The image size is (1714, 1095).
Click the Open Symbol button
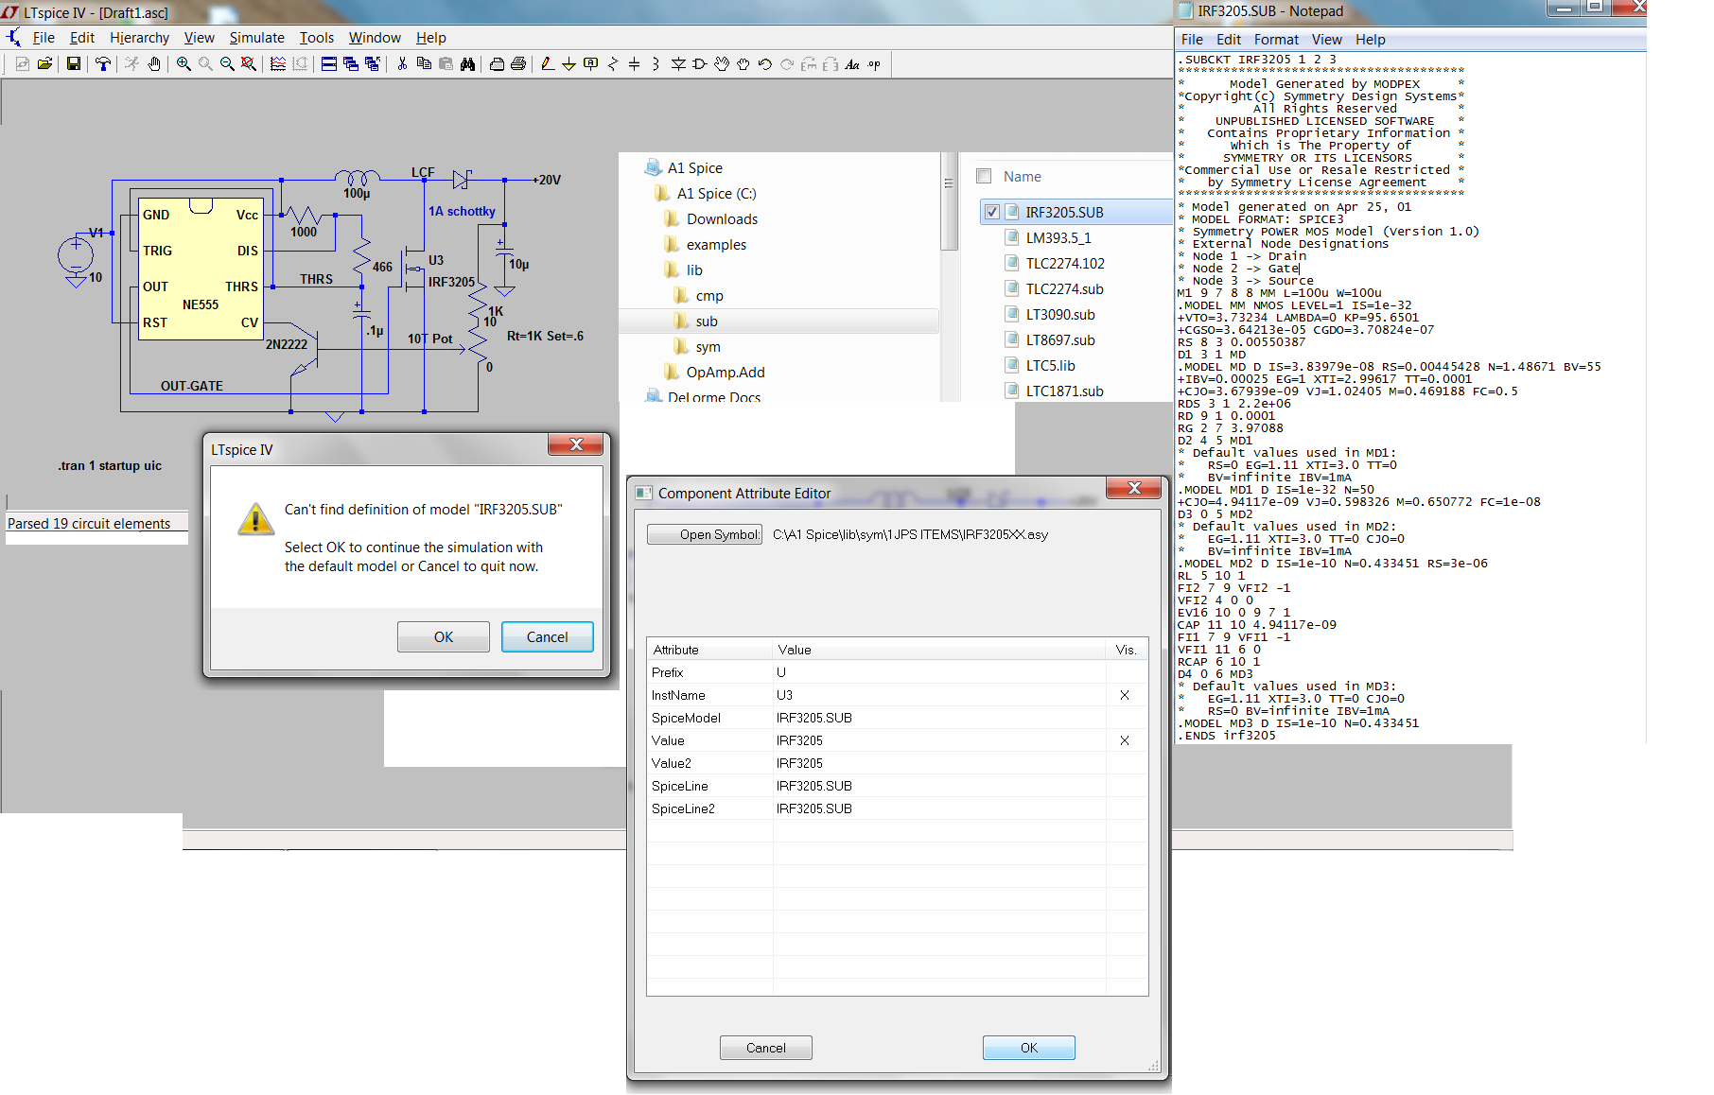[x=705, y=534]
